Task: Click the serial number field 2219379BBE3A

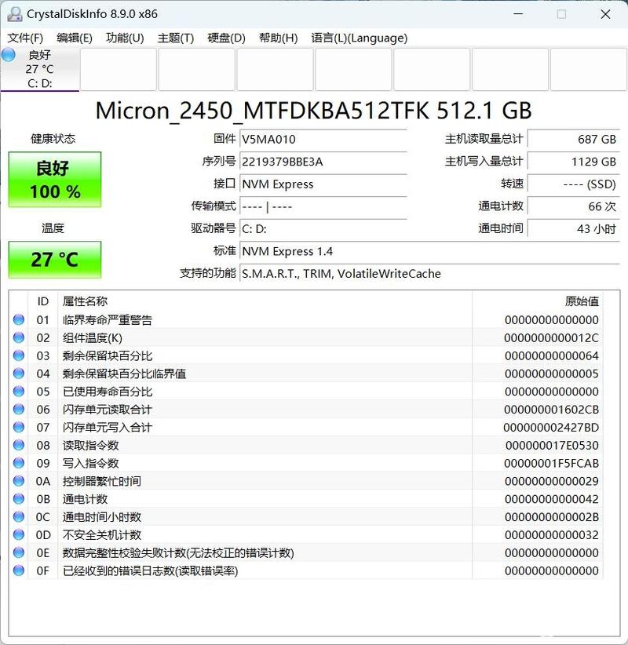Action: (x=323, y=162)
